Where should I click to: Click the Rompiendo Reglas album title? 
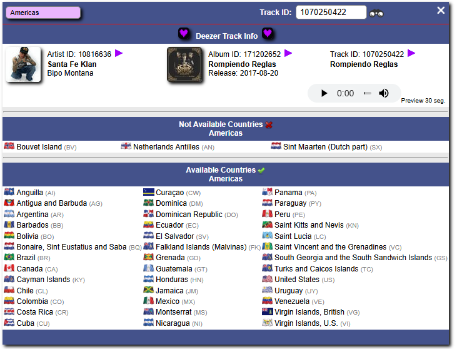click(242, 64)
